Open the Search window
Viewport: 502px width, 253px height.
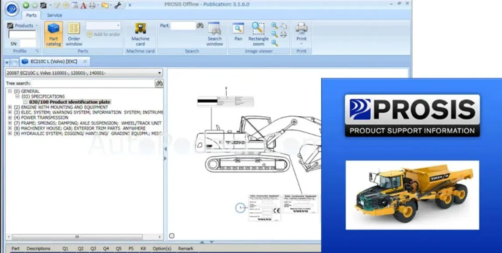tap(214, 35)
